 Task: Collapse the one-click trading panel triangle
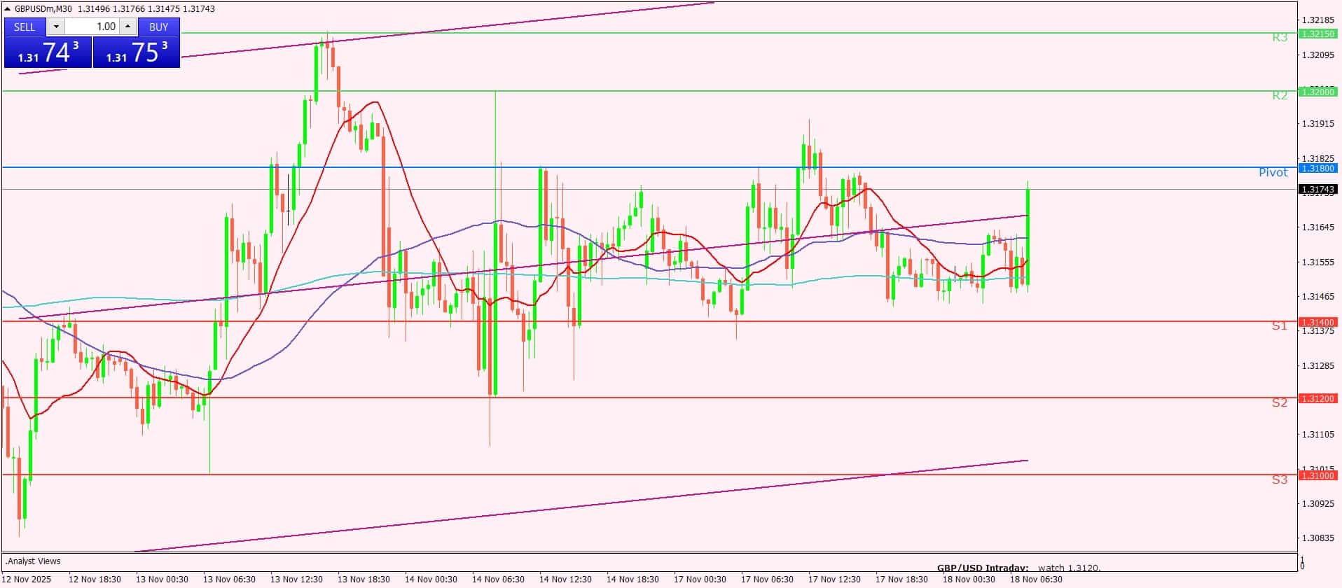(x=8, y=9)
